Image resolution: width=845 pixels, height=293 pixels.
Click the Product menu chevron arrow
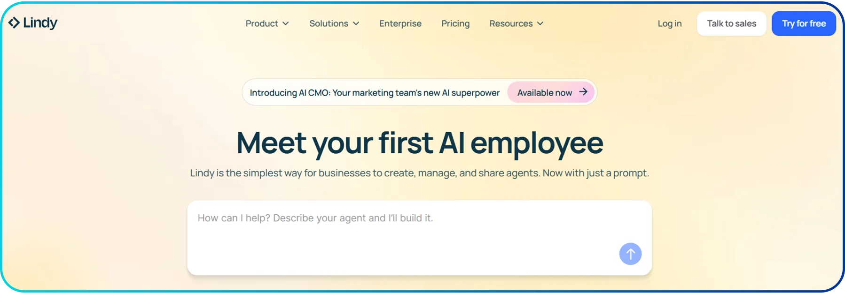click(x=286, y=23)
